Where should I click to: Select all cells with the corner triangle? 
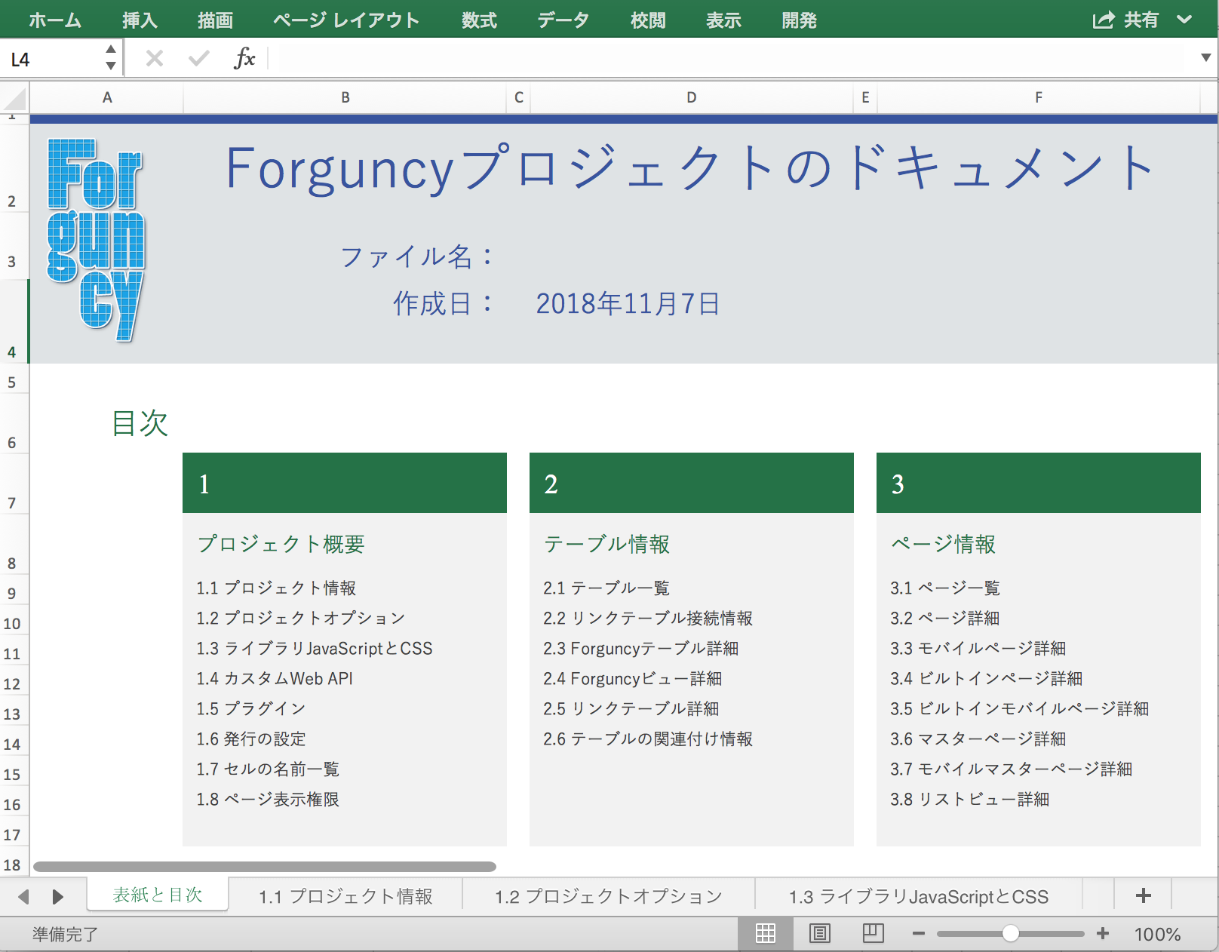pos(14,98)
